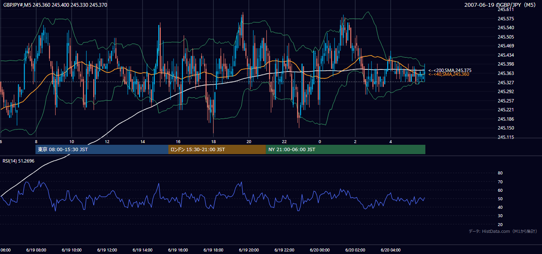Click the 6/19 12:00 date axis label
This screenshot has width=542, height=254.
coord(107,250)
